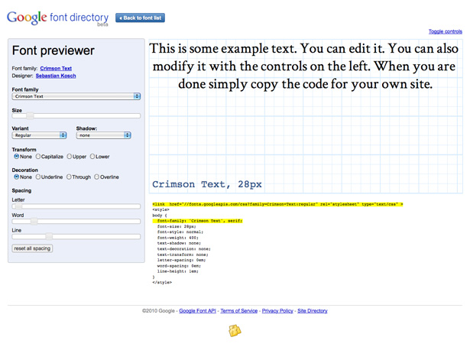Click the text-shadow code line
Image resolution: width=470 pixels, height=363 pixels.
(179, 243)
